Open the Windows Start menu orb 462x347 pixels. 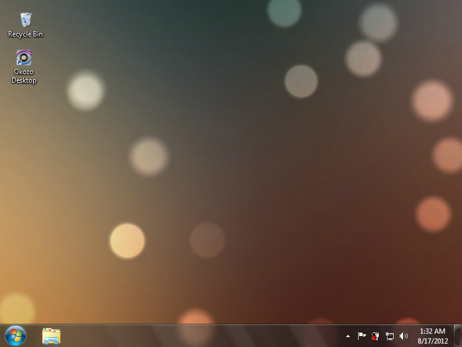click(16, 335)
